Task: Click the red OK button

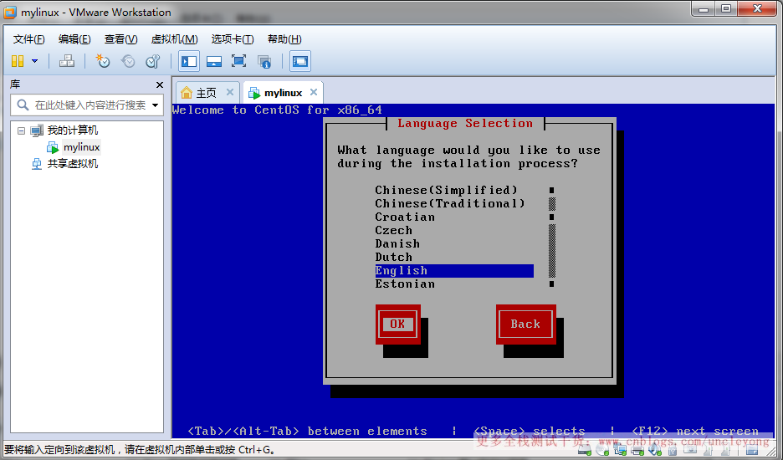Action: [x=398, y=325]
